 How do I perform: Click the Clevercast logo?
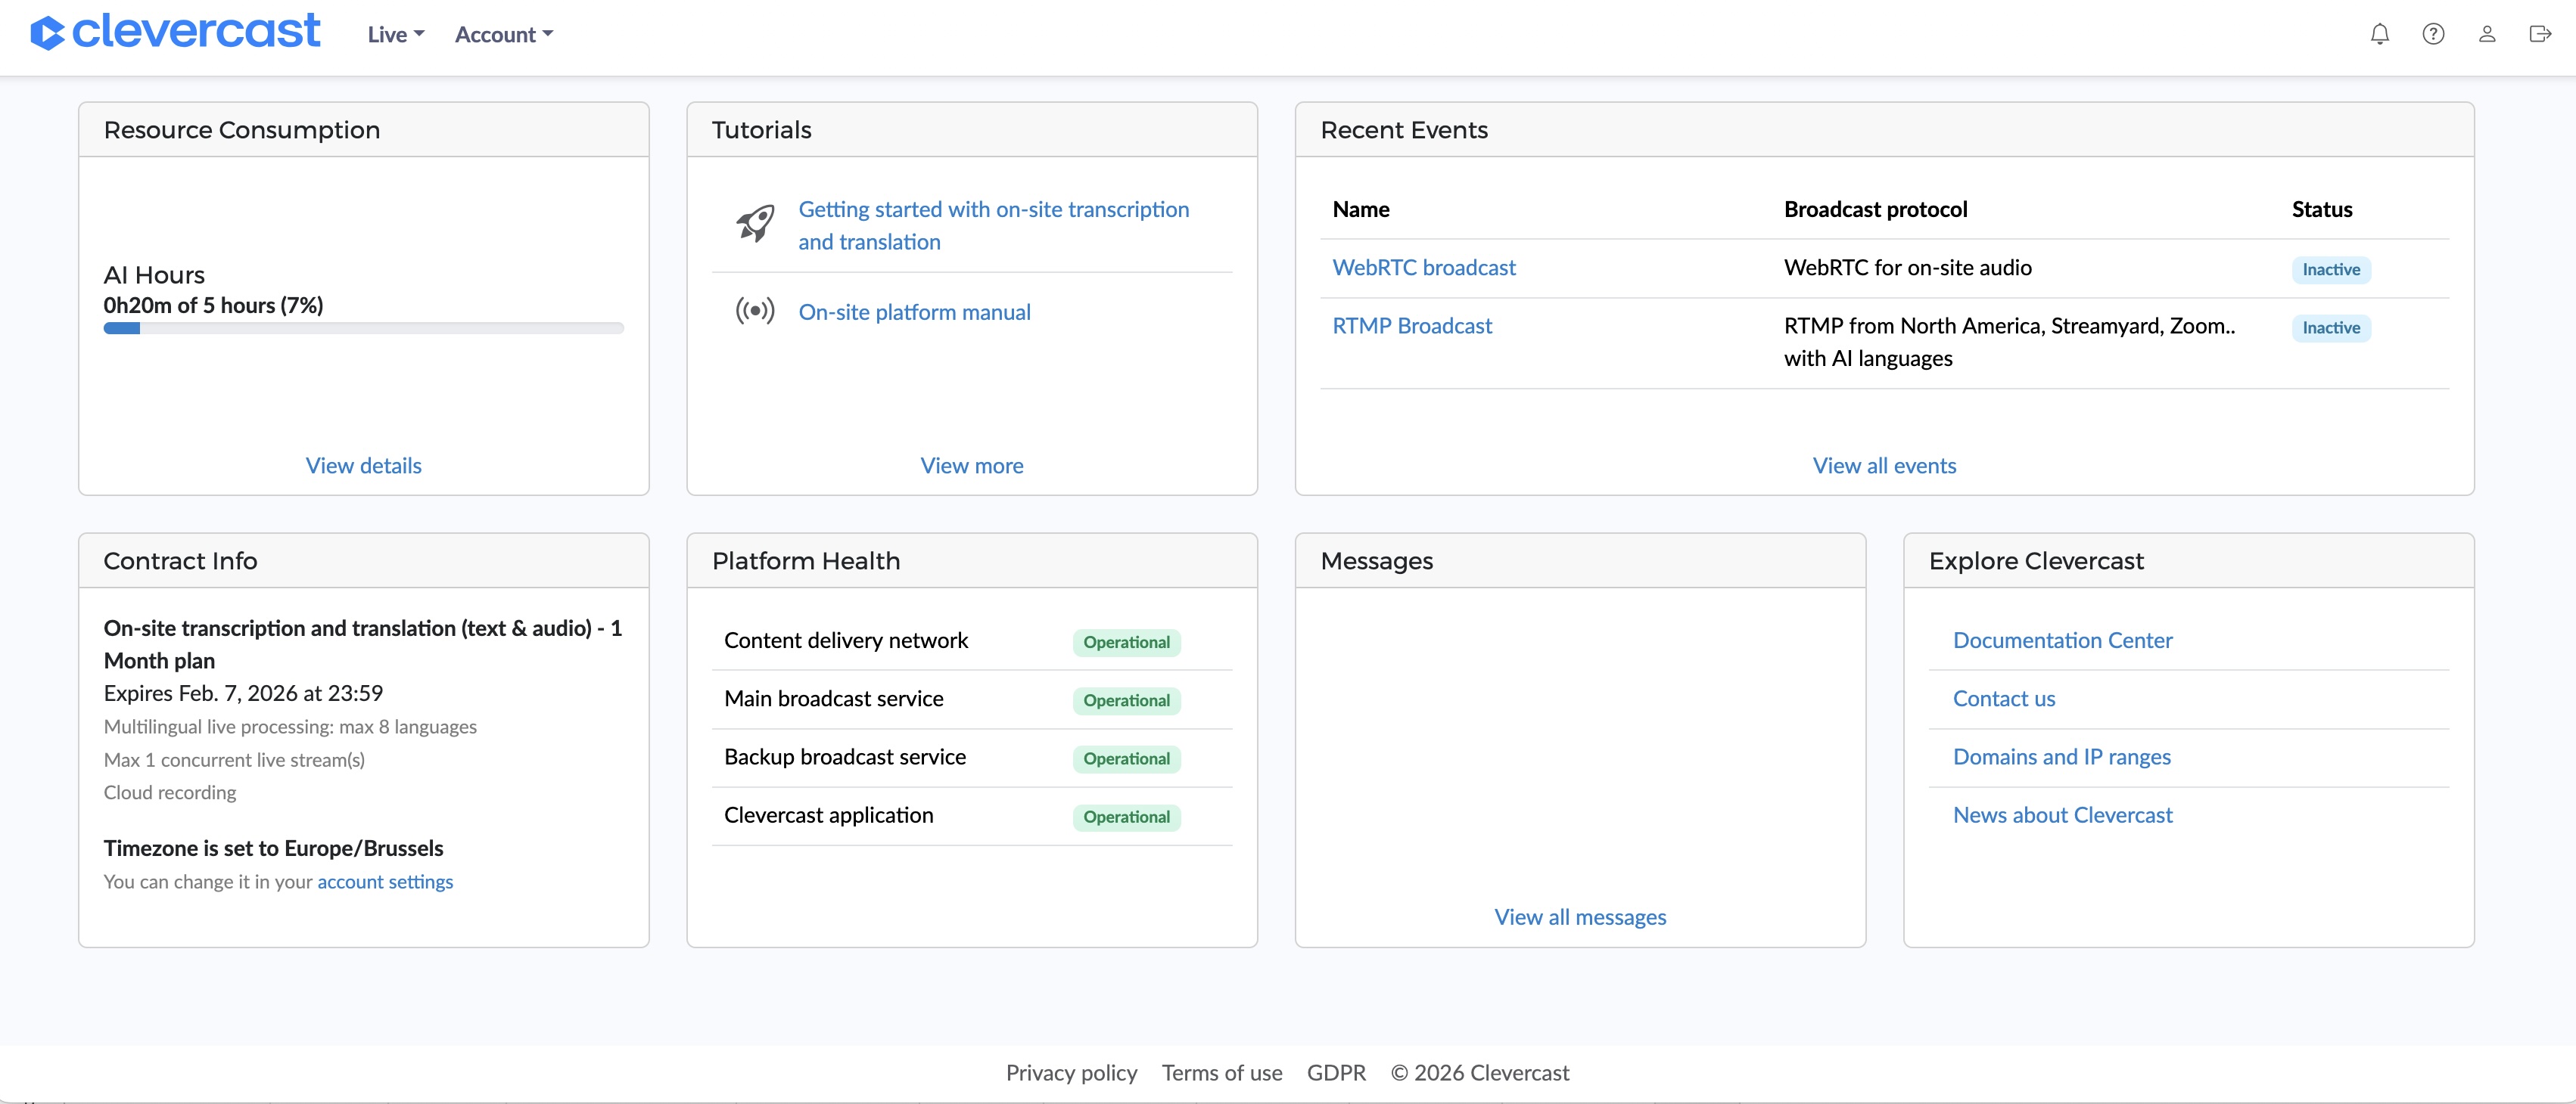click(x=176, y=33)
